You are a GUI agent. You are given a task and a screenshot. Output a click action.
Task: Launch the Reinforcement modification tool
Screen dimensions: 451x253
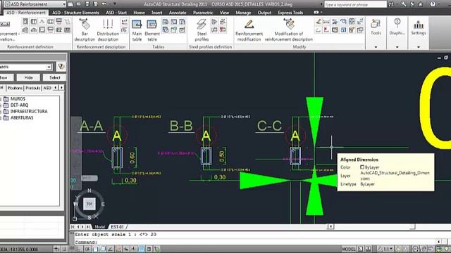coord(249,30)
